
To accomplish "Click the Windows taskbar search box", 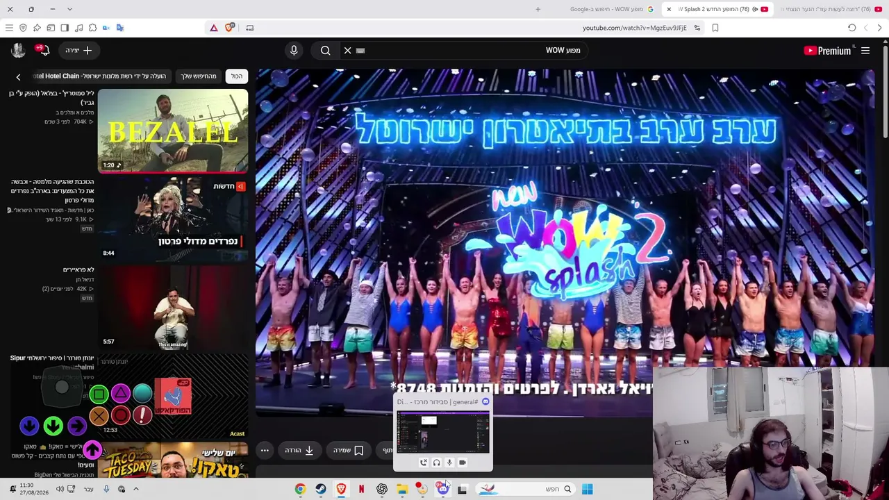I will point(526,489).
